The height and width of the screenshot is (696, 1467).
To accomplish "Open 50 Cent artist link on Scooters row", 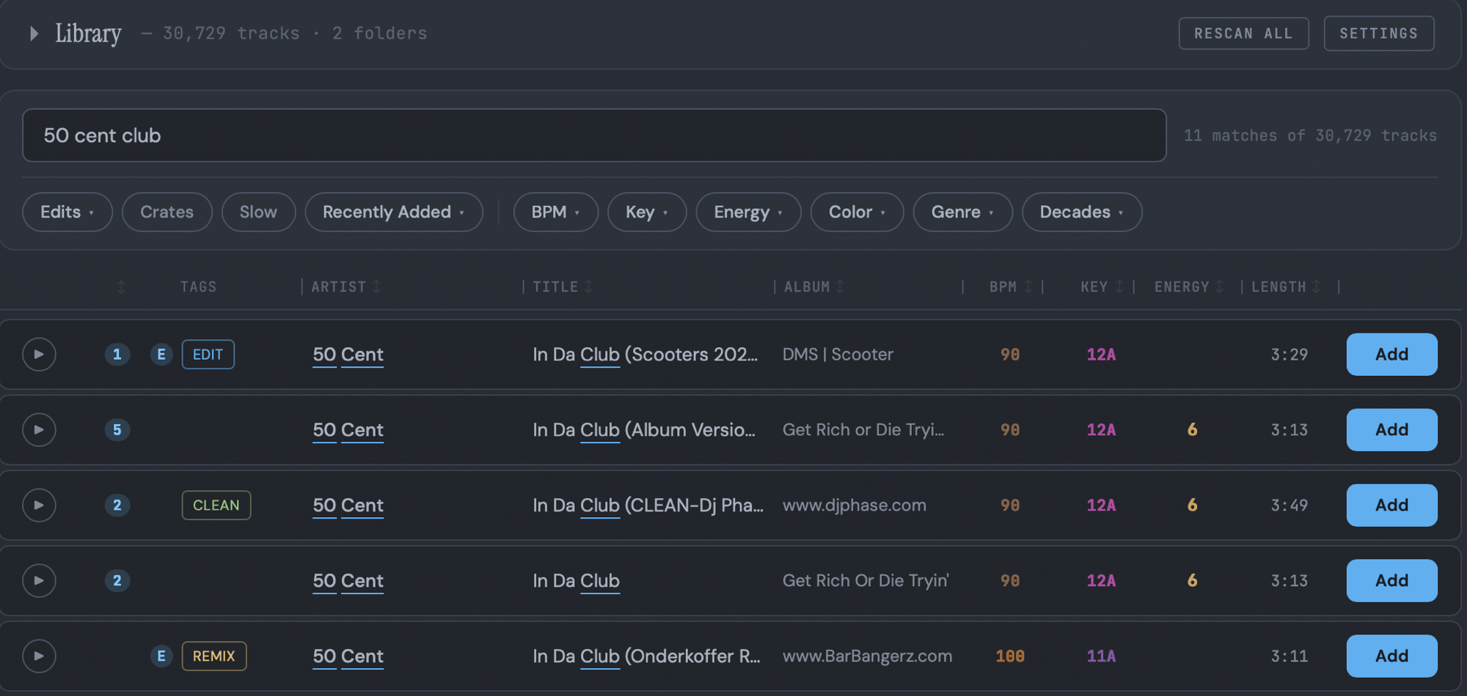I will tap(348, 355).
